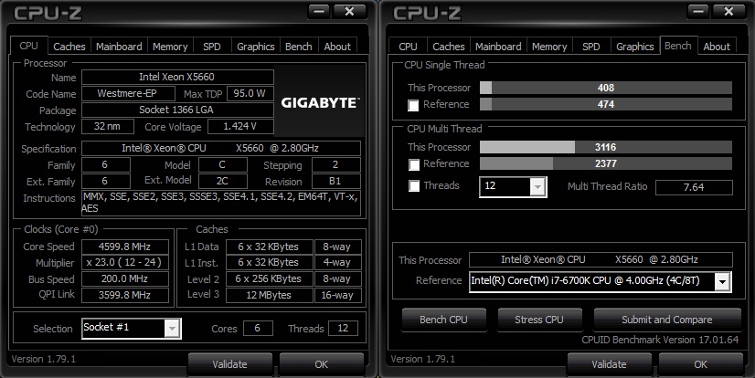
Task: Click Submit and Compare button
Action: (x=667, y=320)
